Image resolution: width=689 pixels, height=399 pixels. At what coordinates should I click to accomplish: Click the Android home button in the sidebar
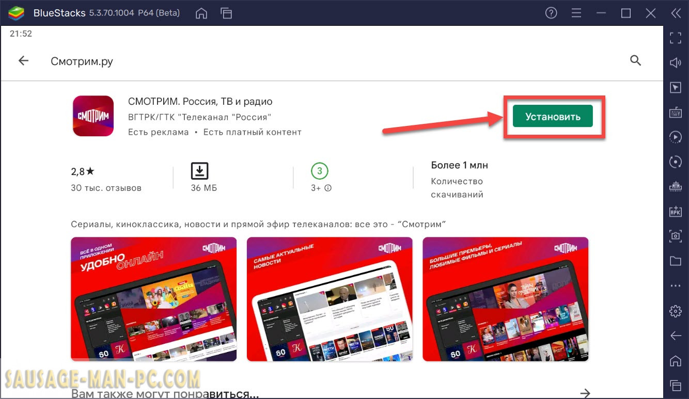676,360
